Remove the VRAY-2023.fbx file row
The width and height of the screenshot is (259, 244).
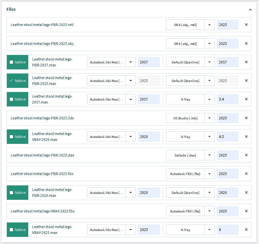click(x=246, y=211)
